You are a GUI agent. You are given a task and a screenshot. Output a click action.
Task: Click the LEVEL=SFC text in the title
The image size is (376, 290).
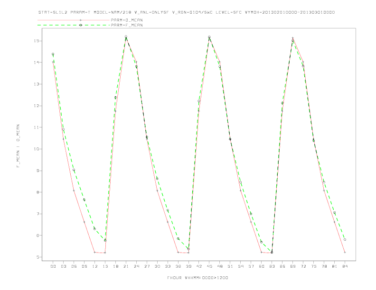229,12
